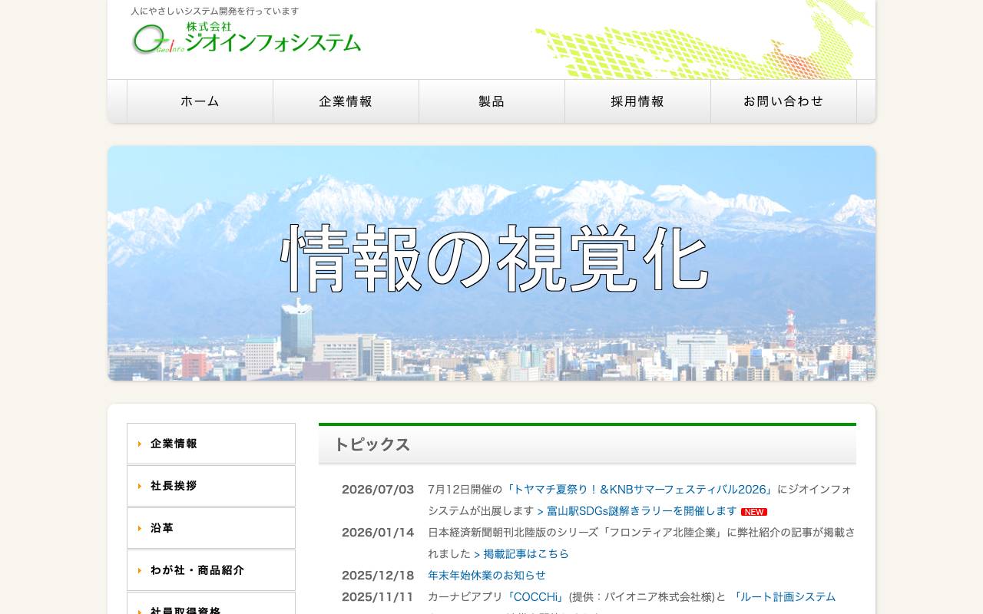Click the date 2026/07/03

tap(378, 490)
